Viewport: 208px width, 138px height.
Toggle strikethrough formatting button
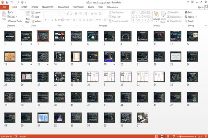59,20
